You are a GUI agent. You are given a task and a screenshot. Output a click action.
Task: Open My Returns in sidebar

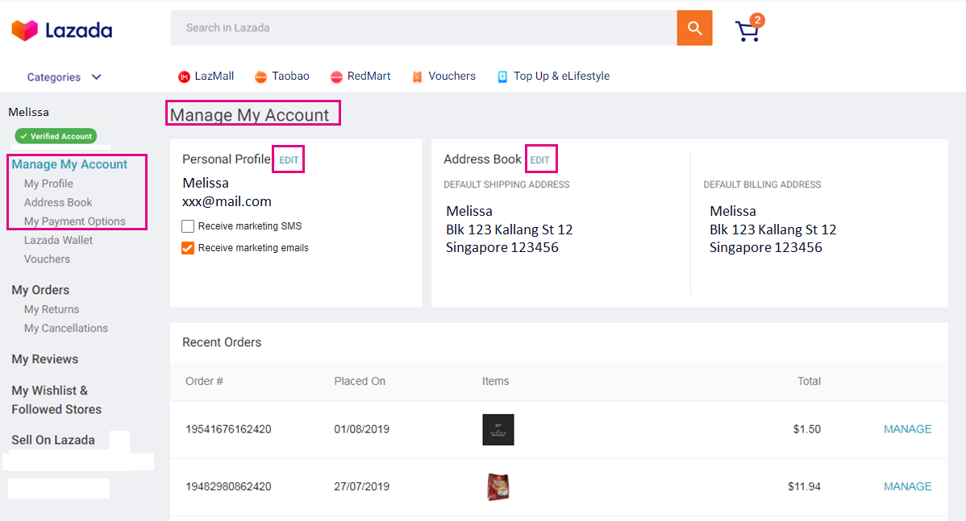click(52, 309)
